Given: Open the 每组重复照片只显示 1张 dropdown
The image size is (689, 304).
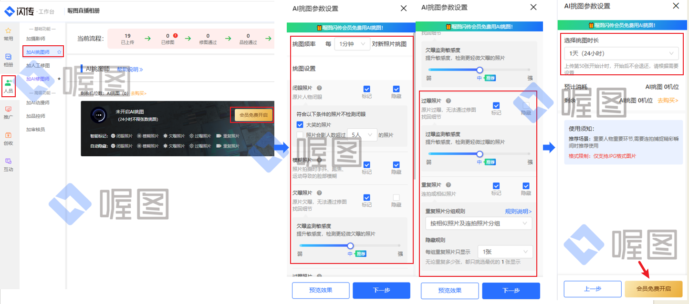Looking at the screenshot, I should click(505, 252).
